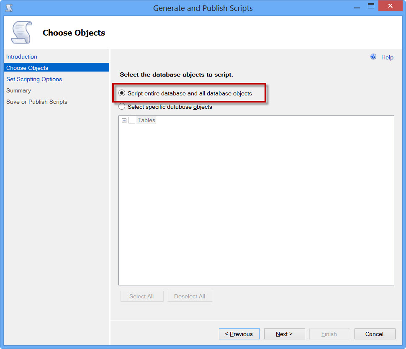Go back with the Previous button

(x=239, y=334)
